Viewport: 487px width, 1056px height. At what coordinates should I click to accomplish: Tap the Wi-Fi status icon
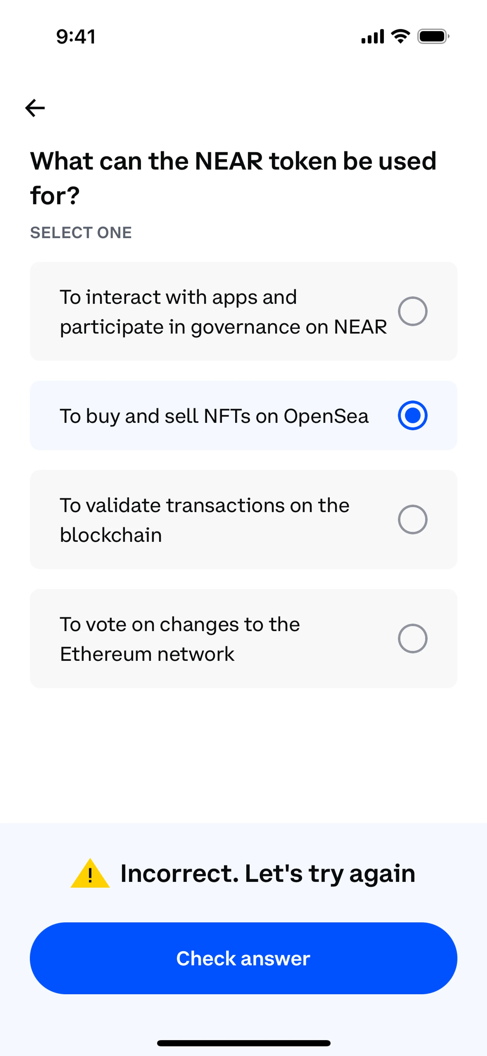[x=401, y=37]
